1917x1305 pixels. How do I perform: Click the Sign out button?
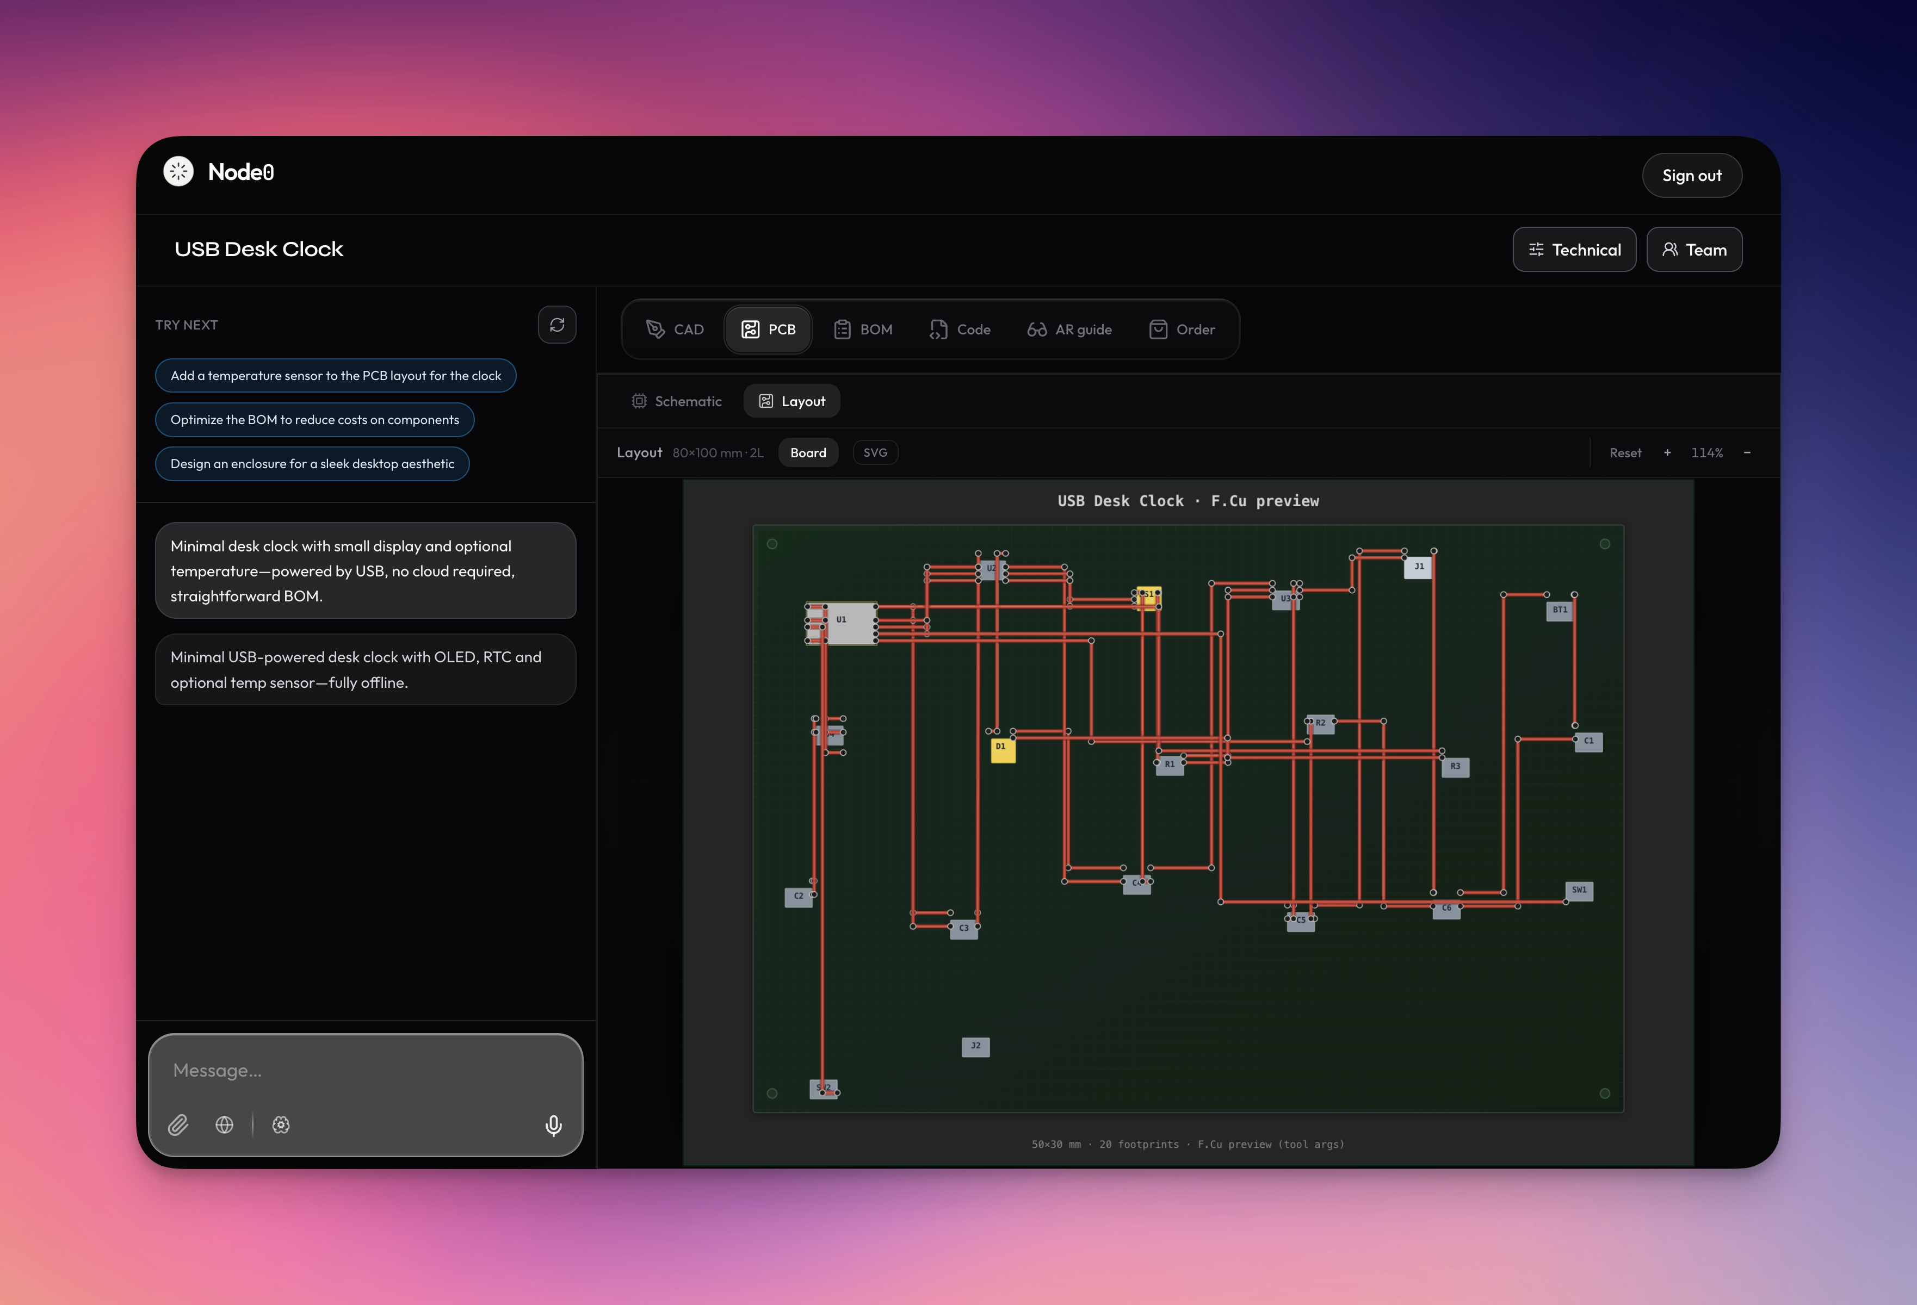(1691, 176)
